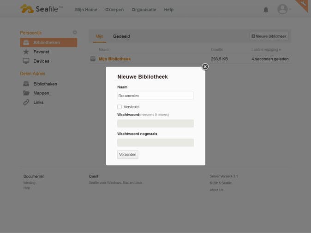Click the Persoonlijk Bibliotheken drive icon
The image size is (311, 233).
(26, 42)
